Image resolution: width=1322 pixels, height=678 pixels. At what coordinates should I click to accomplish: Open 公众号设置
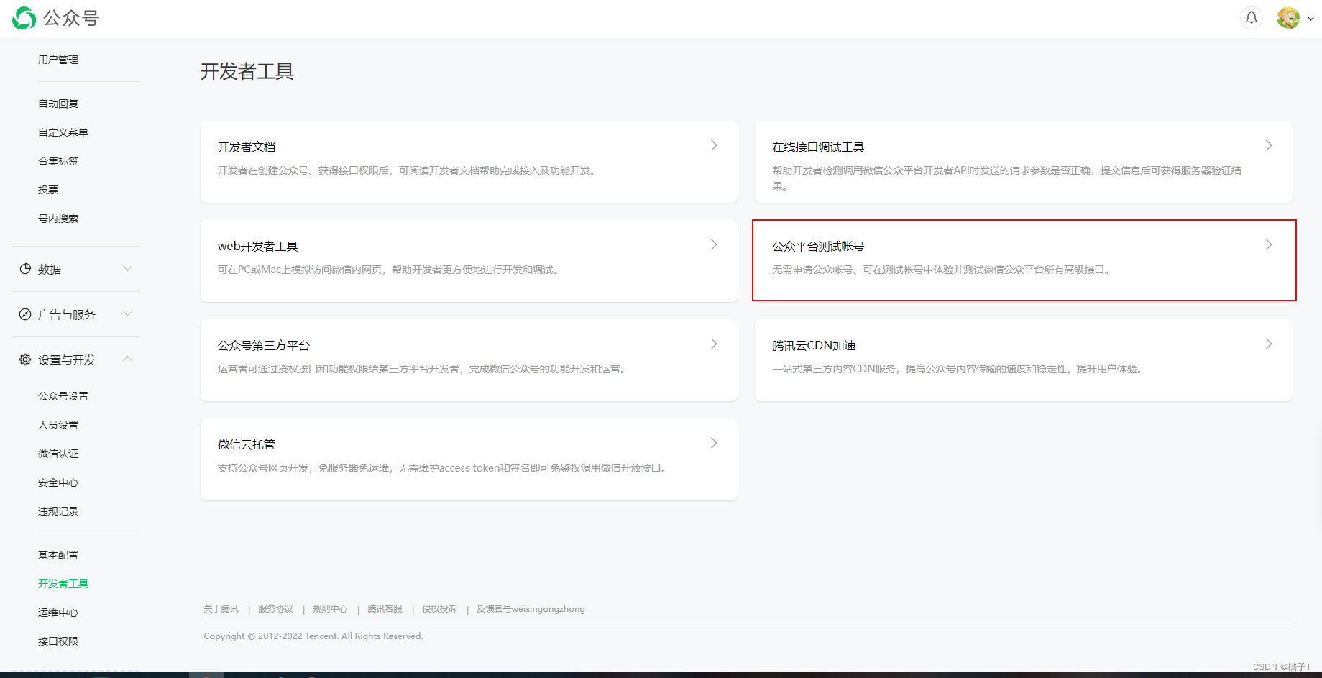(x=63, y=396)
